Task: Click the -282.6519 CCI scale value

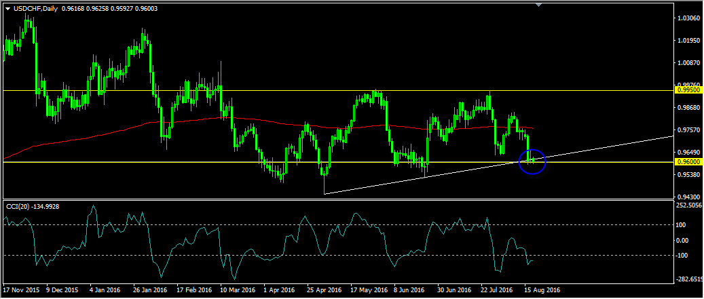Action: pos(690,279)
